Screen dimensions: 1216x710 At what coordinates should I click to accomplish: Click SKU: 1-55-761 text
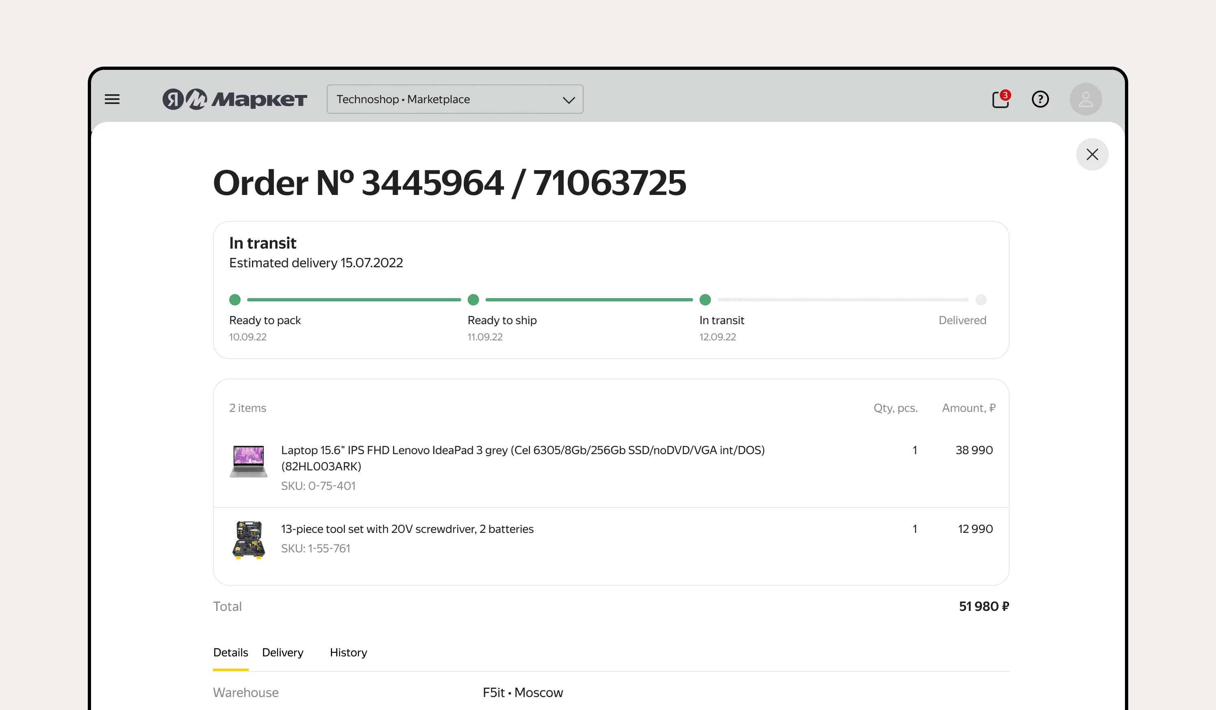click(315, 548)
